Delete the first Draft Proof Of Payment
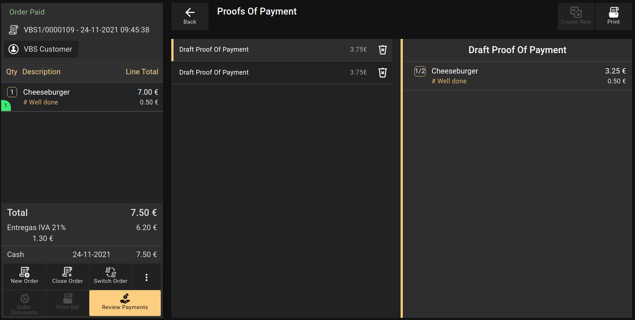 coord(382,50)
